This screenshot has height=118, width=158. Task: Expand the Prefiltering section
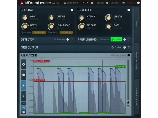pyautogui.click(x=129, y=39)
